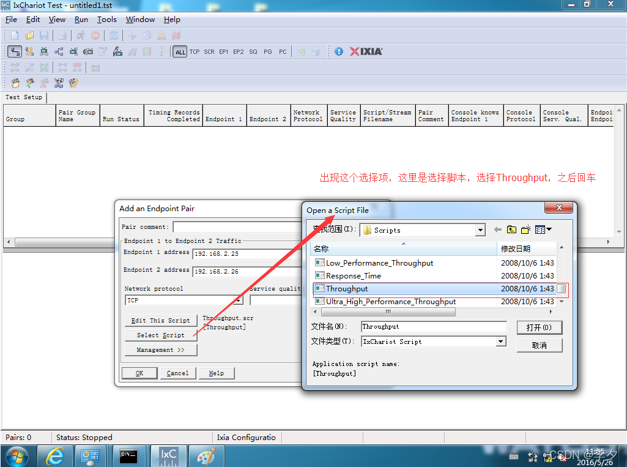Open the IxChariot Script file type dropdown

point(500,342)
